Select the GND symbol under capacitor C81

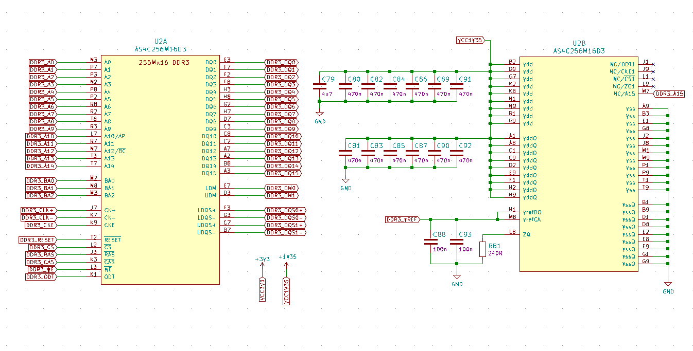[346, 181]
